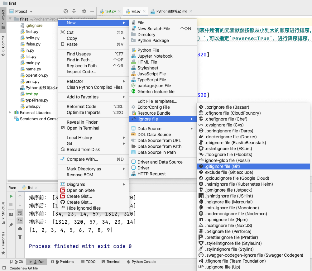Expand the Git submenu

(94, 144)
